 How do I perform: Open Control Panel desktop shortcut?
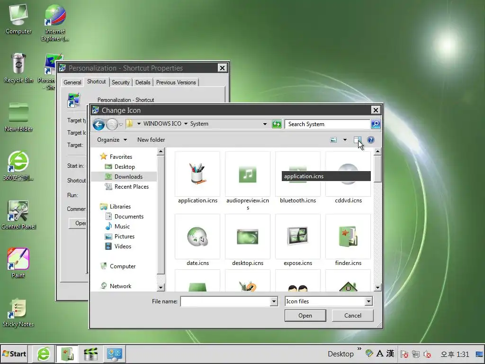[x=18, y=215]
